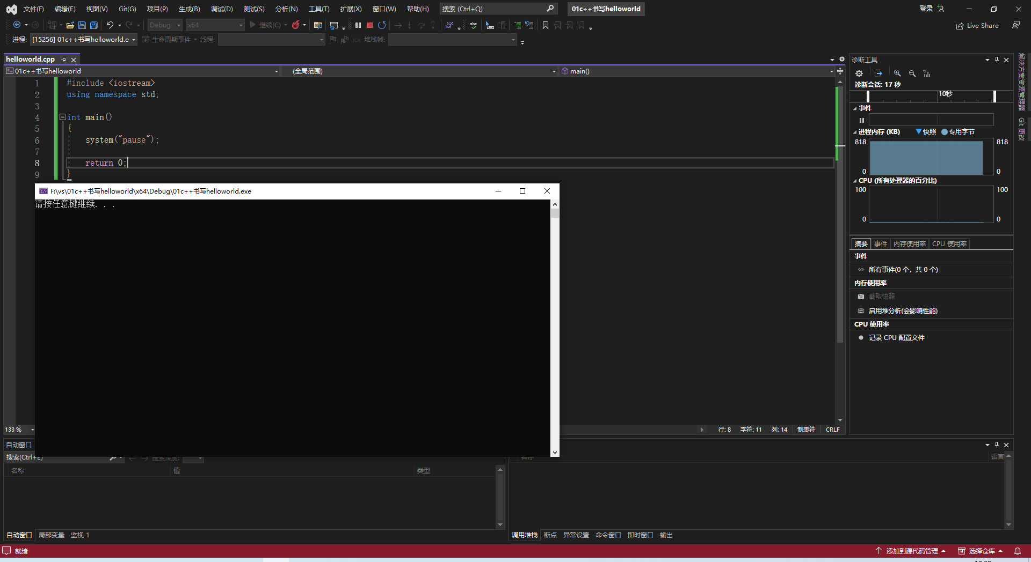This screenshot has height=562, width=1031.
Task: Click the Find in Files folder icon
Action: 318,25
